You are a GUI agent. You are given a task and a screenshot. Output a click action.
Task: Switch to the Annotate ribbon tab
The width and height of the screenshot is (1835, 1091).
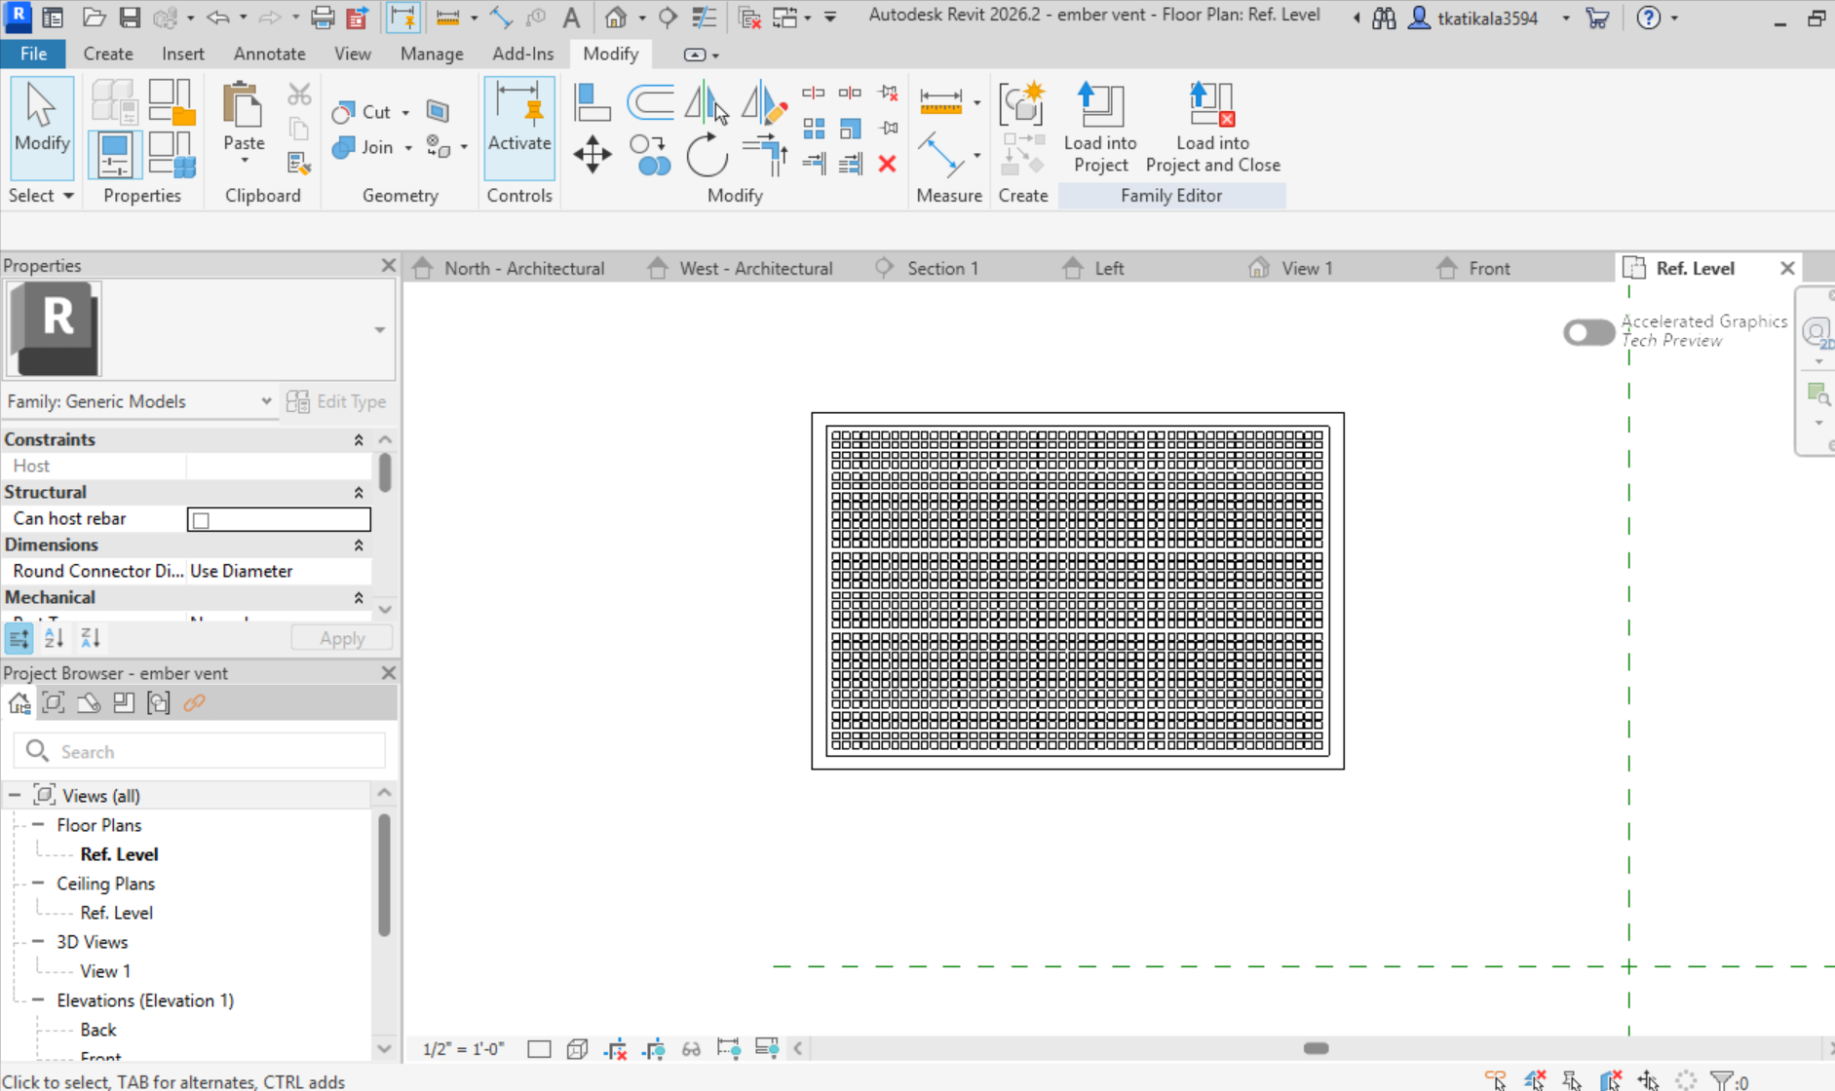(x=269, y=54)
